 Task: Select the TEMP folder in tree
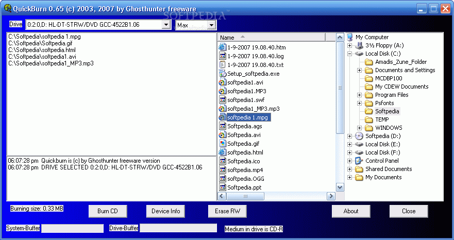[x=382, y=119]
